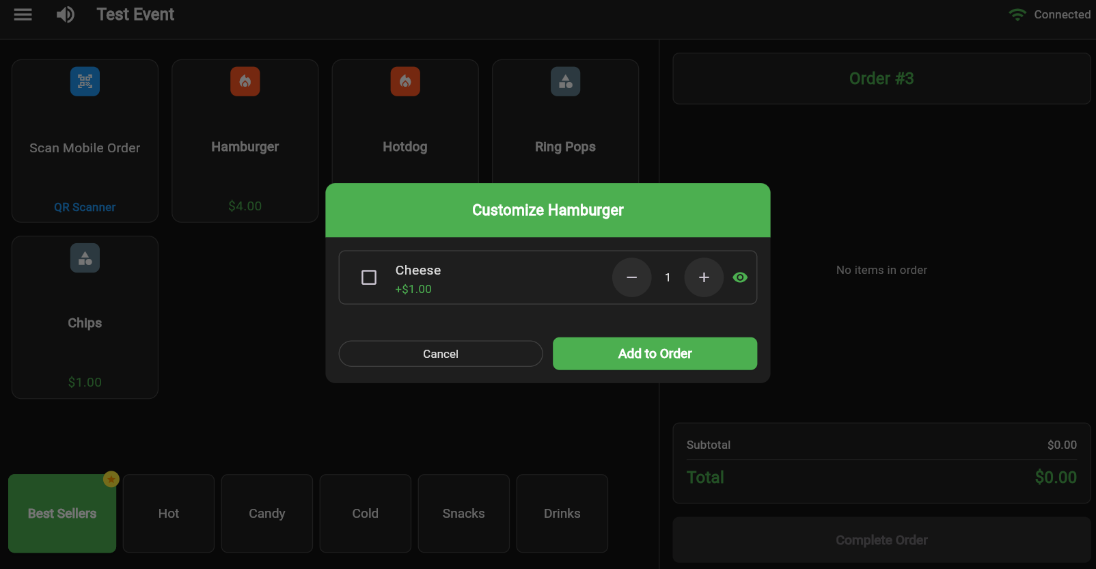Click the QR scanner icon on Scan Mobile Order
Image resolution: width=1096 pixels, height=569 pixels.
click(85, 81)
